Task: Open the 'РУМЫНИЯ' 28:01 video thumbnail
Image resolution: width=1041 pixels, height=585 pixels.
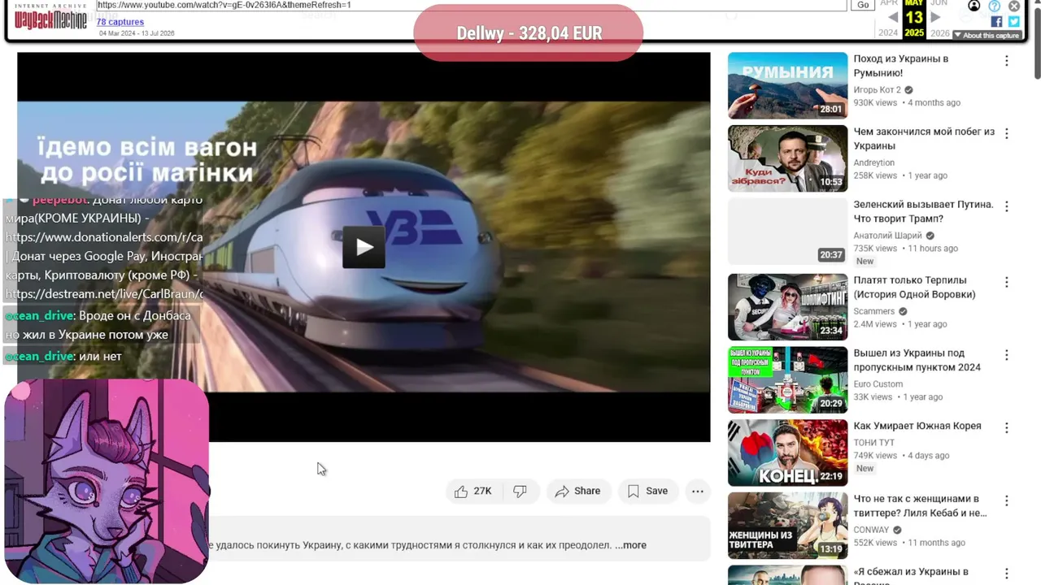Action: click(787, 85)
